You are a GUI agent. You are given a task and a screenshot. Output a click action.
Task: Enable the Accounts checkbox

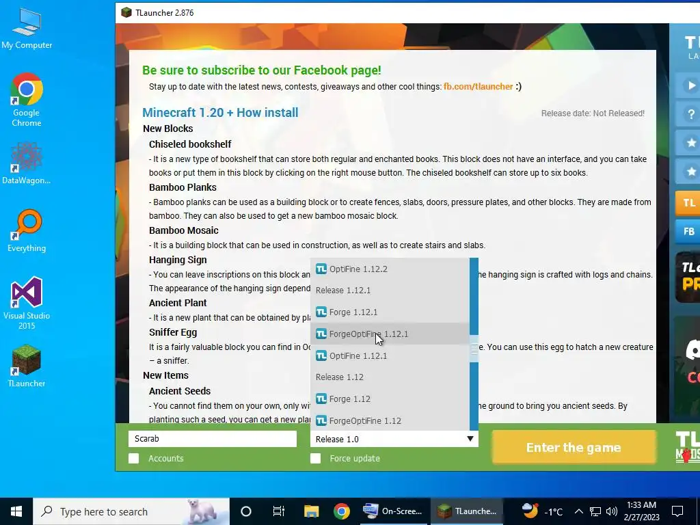pyautogui.click(x=133, y=459)
